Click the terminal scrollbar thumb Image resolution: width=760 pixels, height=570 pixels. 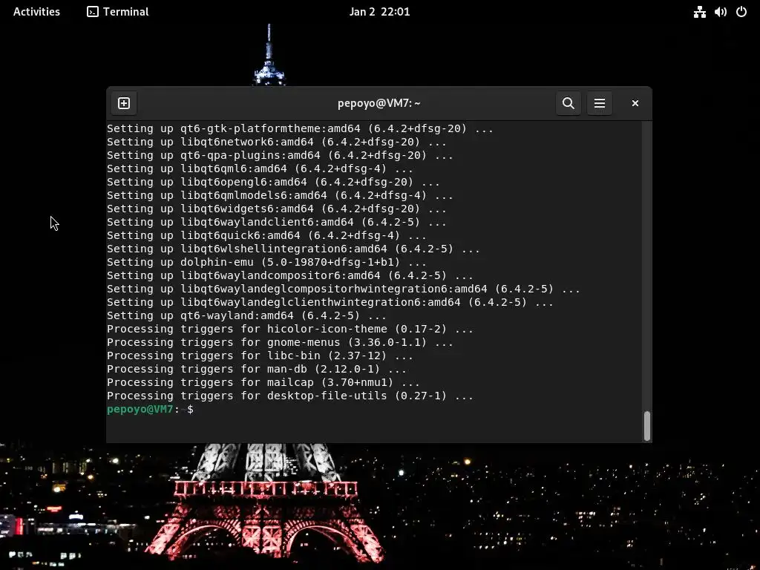coord(646,425)
